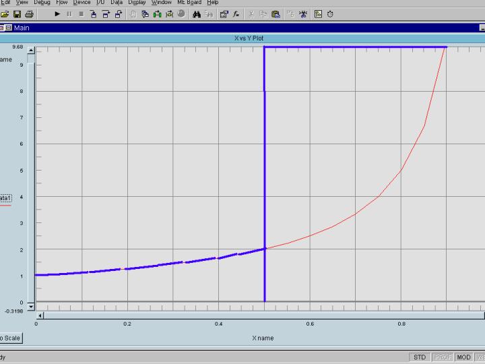The image size is (485, 364).
Task: Toggle the STD mode indicator
Action: pyautogui.click(x=420, y=357)
